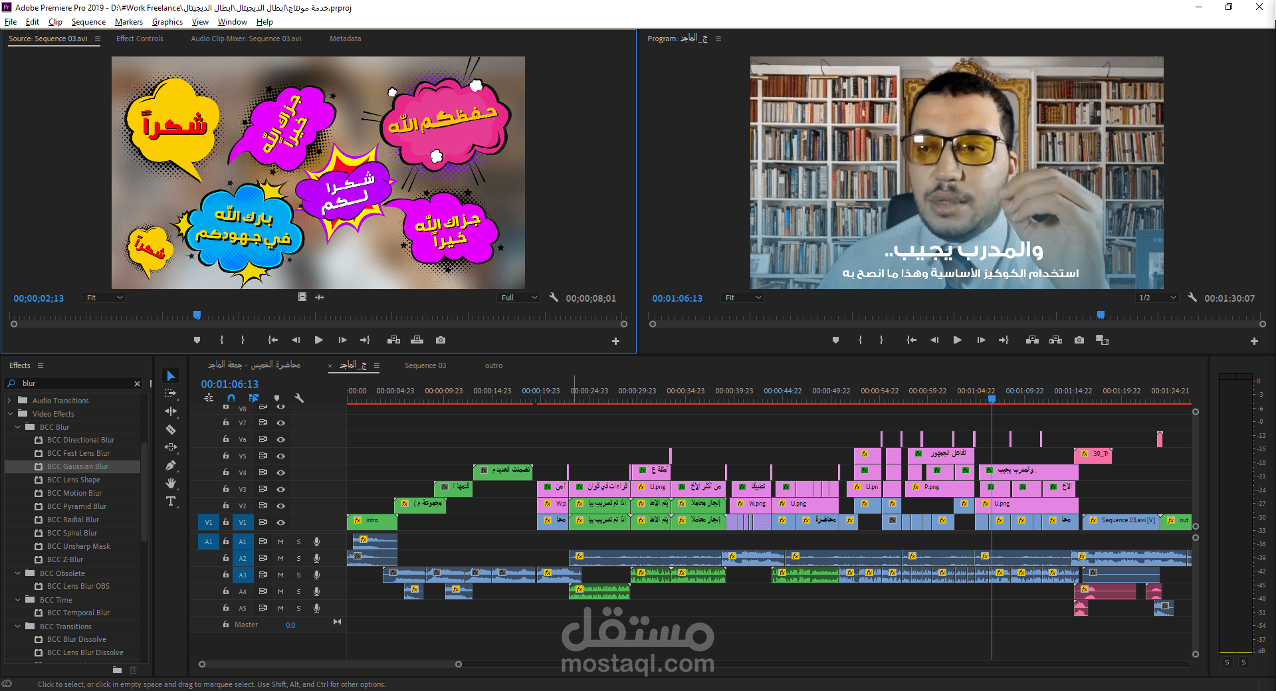Select the Pen tool
Image resolution: width=1276 pixels, height=691 pixels.
pos(171,465)
